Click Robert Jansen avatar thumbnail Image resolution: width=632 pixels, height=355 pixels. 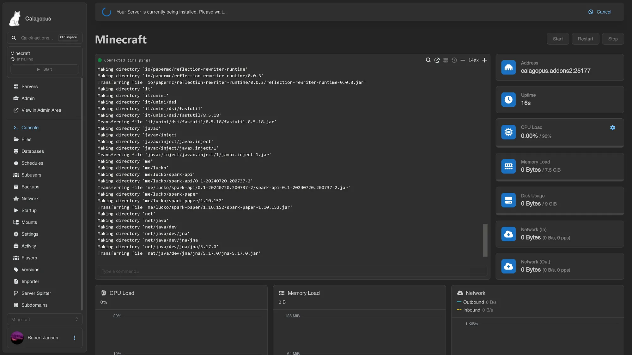[17, 338]
